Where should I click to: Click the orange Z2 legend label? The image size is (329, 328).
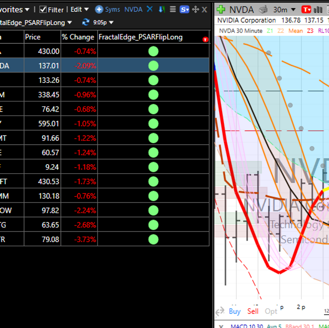click(281, 31)
